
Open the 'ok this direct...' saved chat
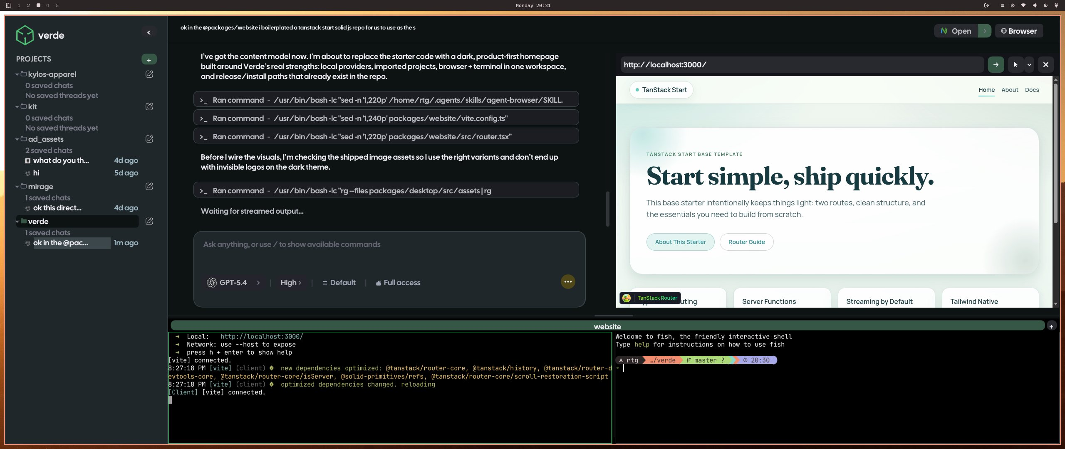(x=82, y=208)
